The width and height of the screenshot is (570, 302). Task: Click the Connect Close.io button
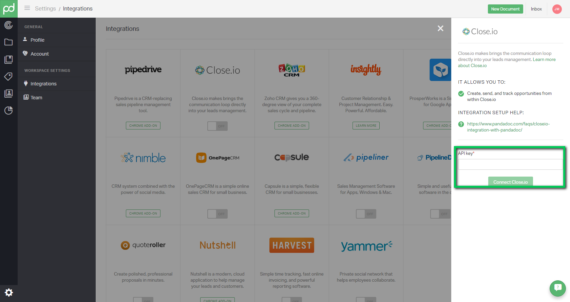[x=511, y=182]
